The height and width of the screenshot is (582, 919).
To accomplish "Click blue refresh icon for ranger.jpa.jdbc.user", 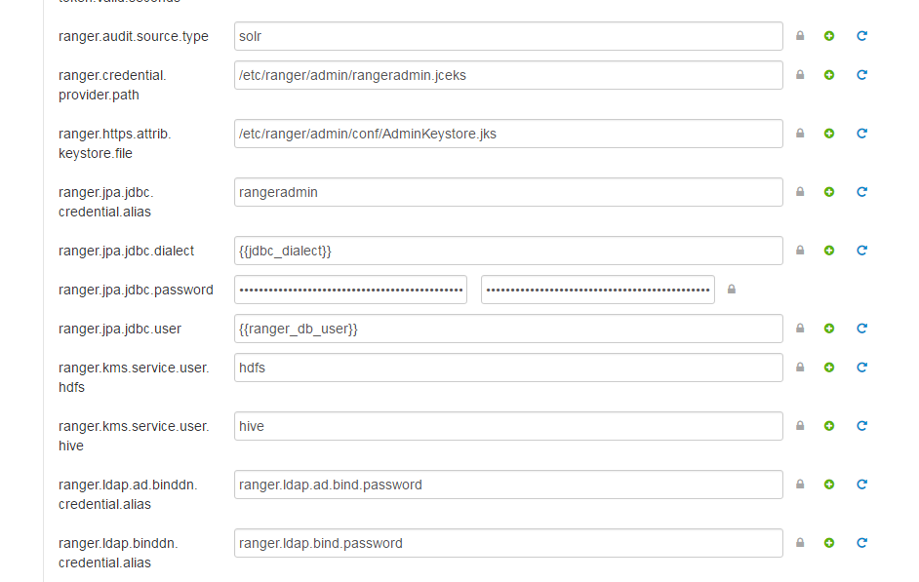I will pos(861,329).
